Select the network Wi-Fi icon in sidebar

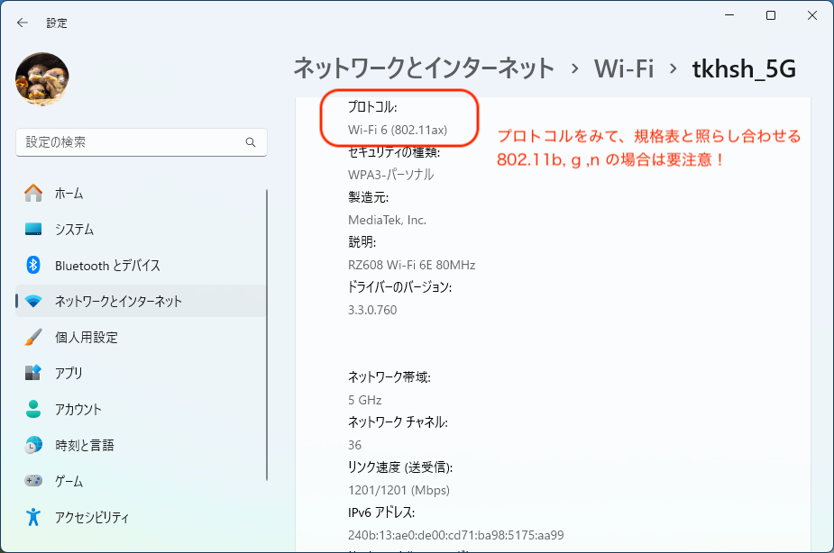coord(33,301)
